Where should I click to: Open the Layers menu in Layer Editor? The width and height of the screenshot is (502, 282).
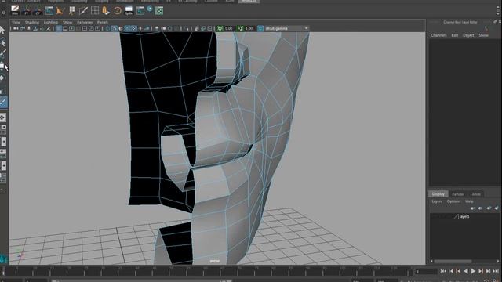437,201
